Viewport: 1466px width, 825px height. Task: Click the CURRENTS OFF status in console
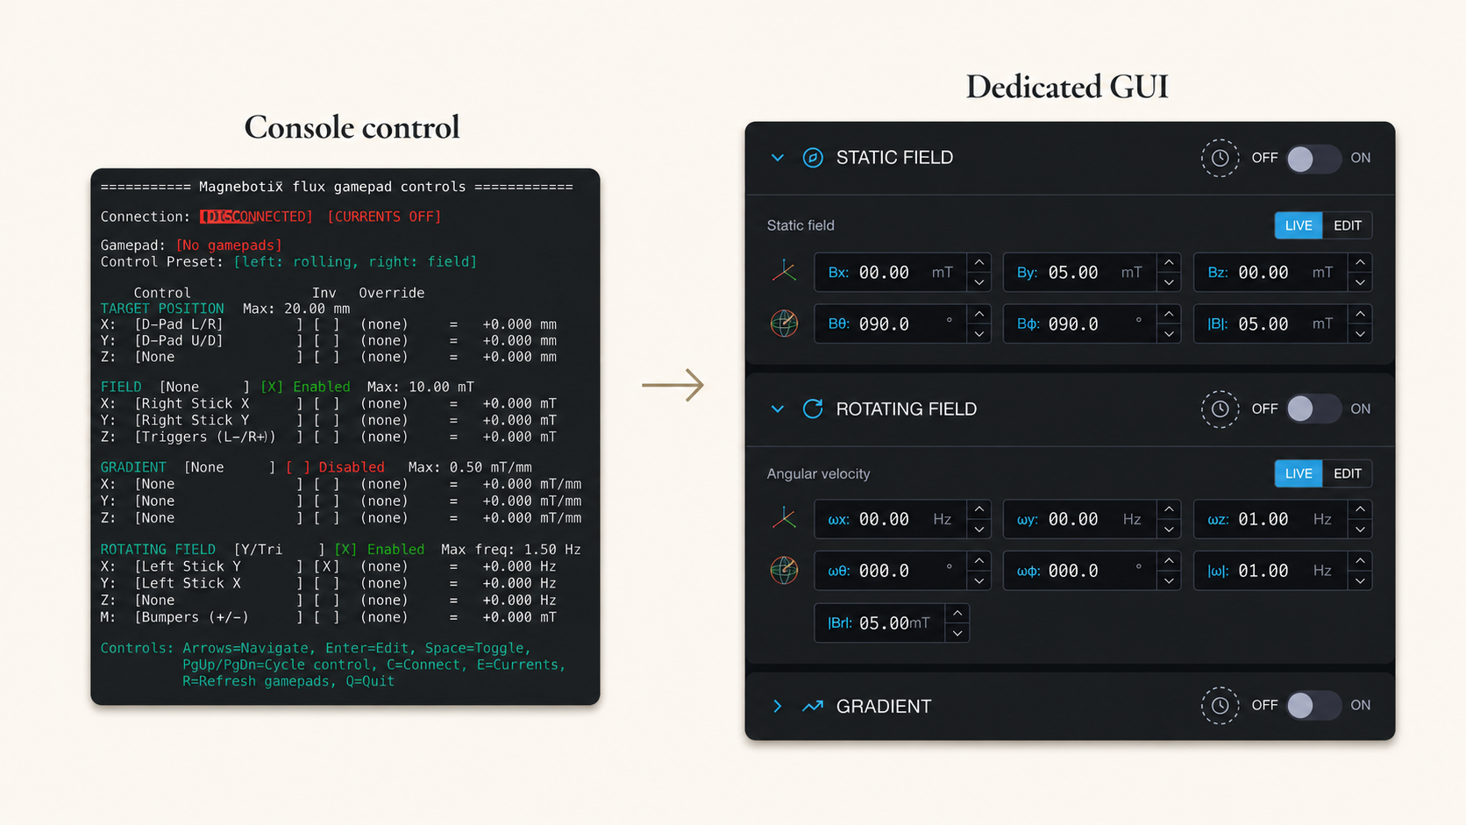(x=384, y=217)
